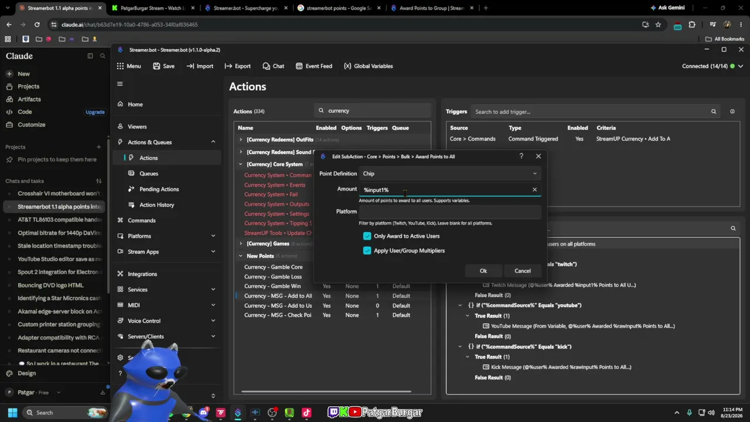Click Ok in the Edit SubAction dialog
The image size is (750, 422).
pyautogui.click(x=483, y=271)
